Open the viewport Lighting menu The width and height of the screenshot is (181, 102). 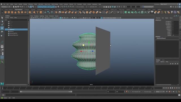pyautogui.click(x=42, y=16)
